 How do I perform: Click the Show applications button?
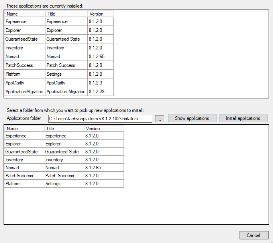(x=192, y=118)
